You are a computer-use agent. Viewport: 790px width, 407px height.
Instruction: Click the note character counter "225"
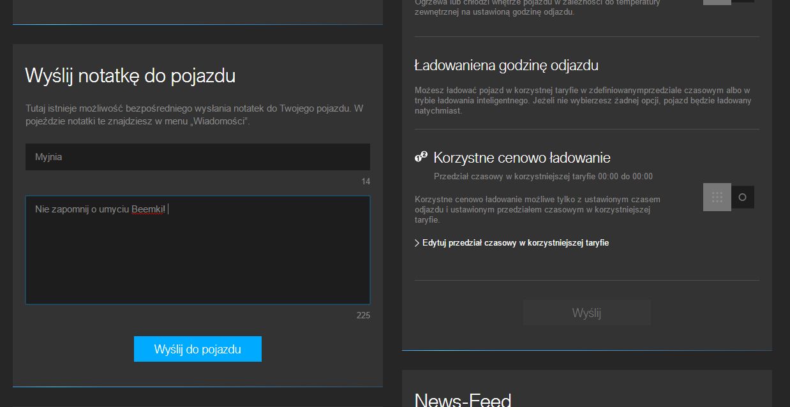tap(363, 315)
